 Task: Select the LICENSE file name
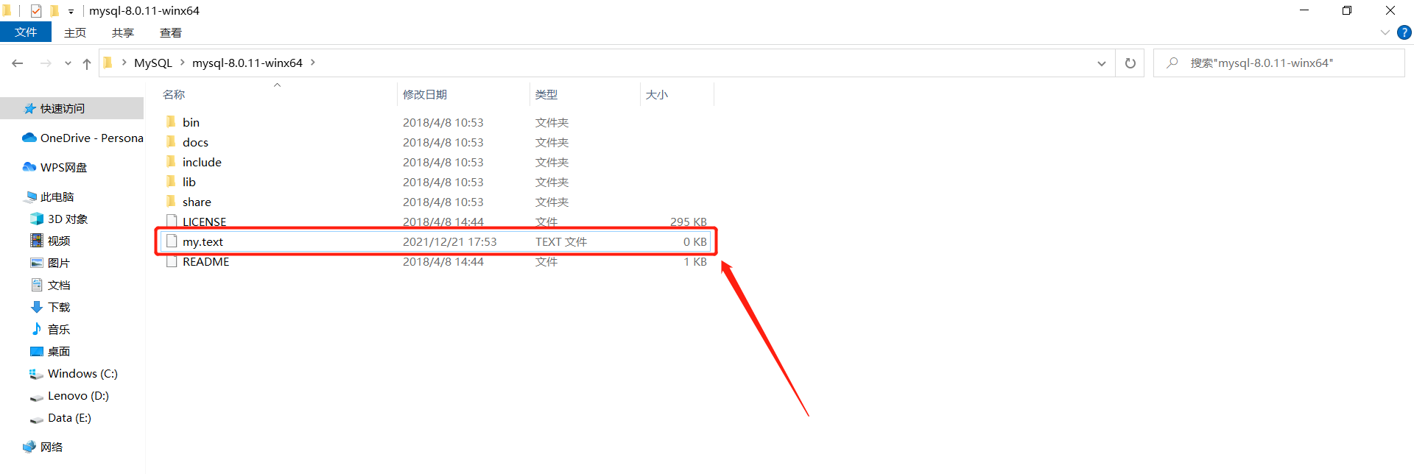tap(204, 222)
